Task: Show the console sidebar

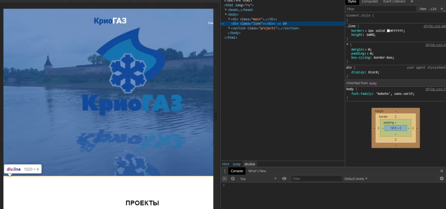Action: coord(225,179)
